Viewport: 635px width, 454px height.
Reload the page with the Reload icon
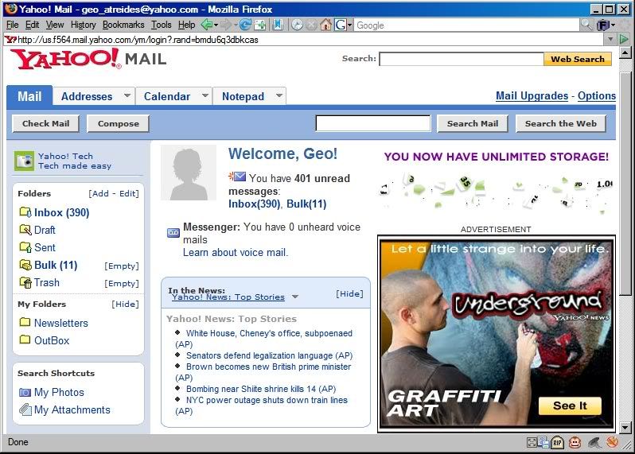coord(245,25)
